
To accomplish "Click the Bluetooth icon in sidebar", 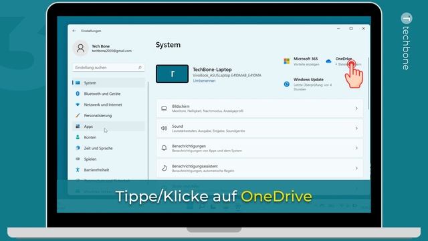I will pyautogui.click(x=78, y=94).
